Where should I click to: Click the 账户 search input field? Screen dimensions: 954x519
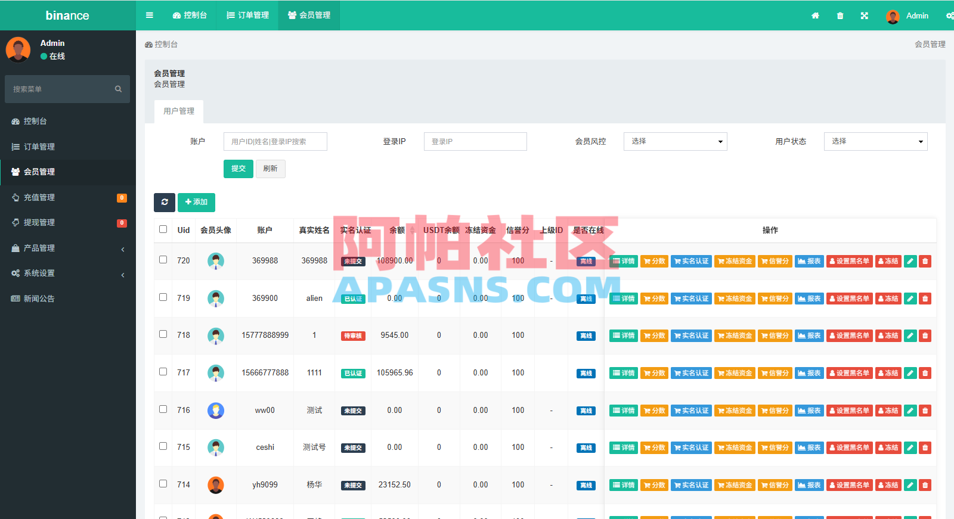pyautogui.click(x=275, y=141)
